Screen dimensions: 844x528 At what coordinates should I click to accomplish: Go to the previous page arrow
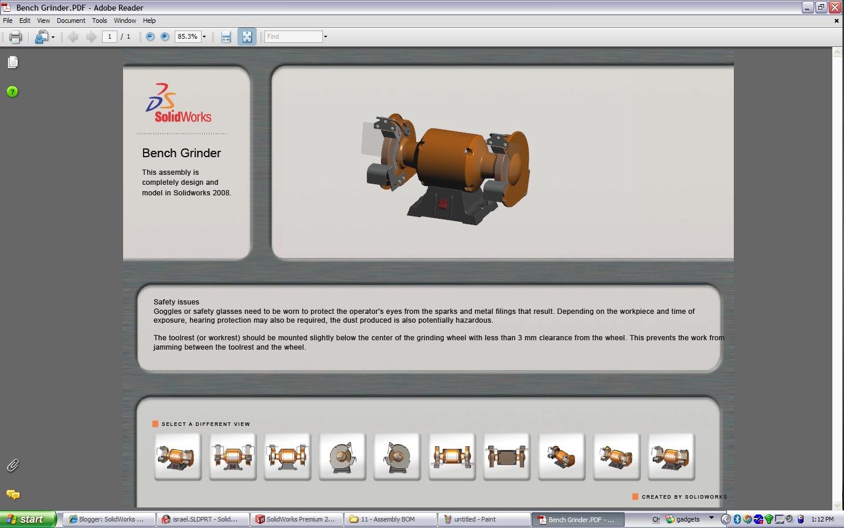click(73, 36)
